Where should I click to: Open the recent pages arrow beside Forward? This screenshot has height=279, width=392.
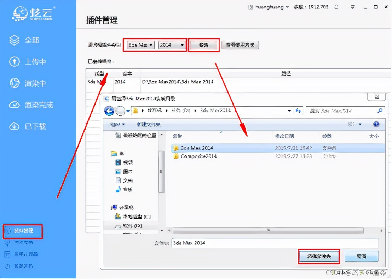point(128,111)
